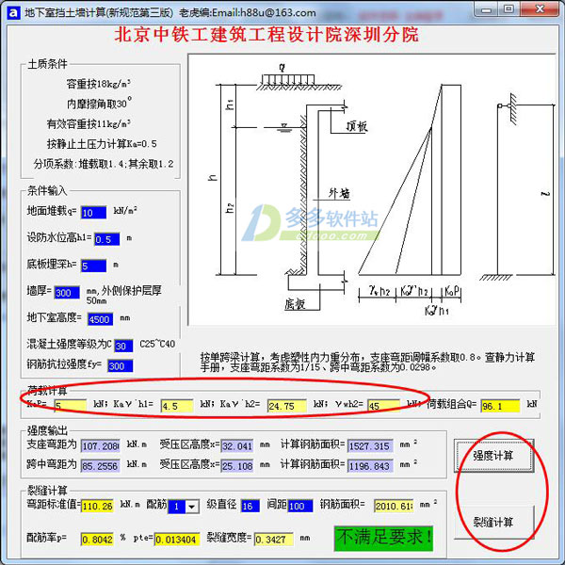Image resolution: width=565 pixels, height=565 pixels.
Task: Minimize the window
Action: click(487, 9)
